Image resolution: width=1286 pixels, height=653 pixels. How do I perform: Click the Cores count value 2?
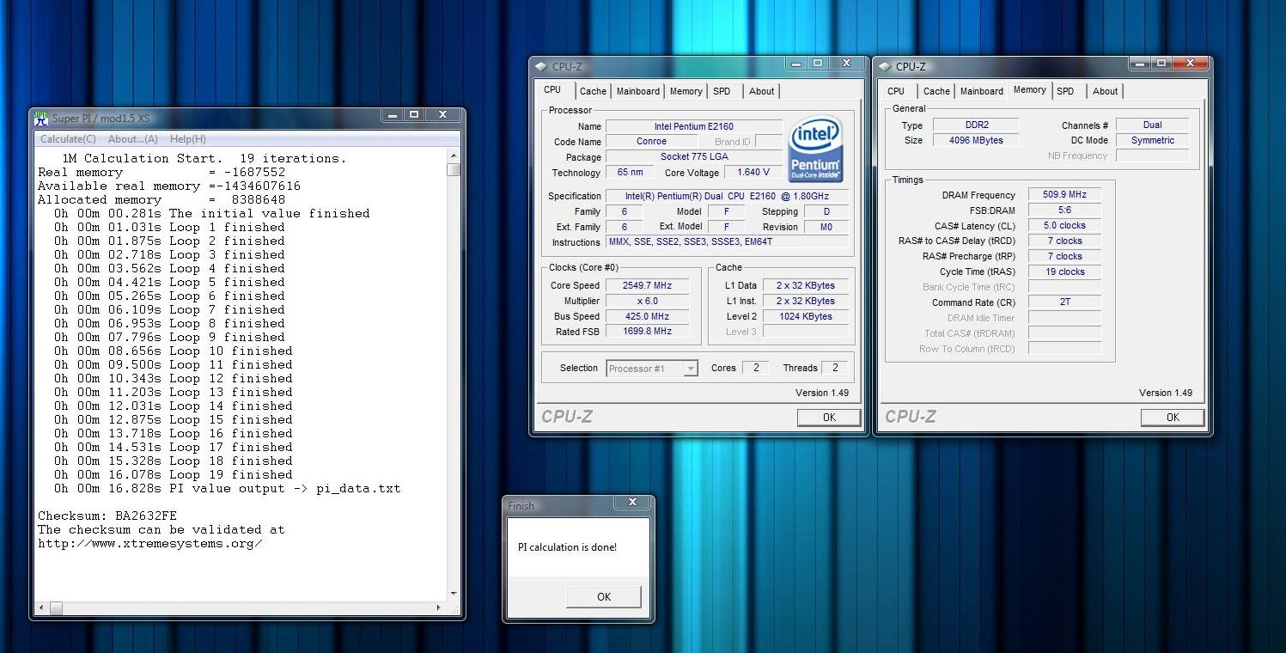[755, 368]
